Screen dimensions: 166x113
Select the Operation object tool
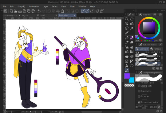point(127,24)
